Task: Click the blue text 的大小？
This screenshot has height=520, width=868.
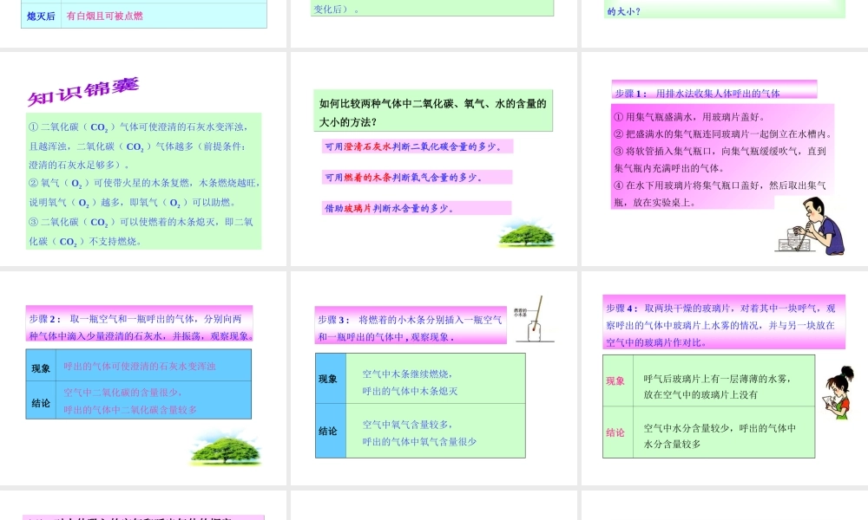Action: point(624,11)
